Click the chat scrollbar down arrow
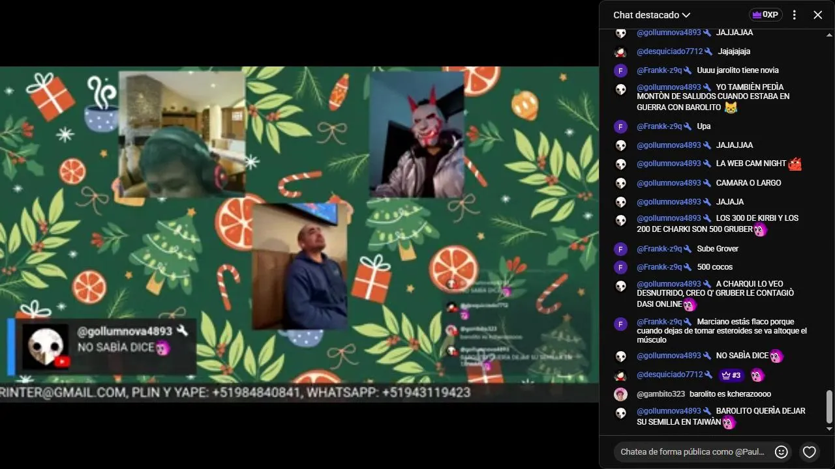Screen dimensions: 835x469 pyautogui.click(x=829, y=429)
